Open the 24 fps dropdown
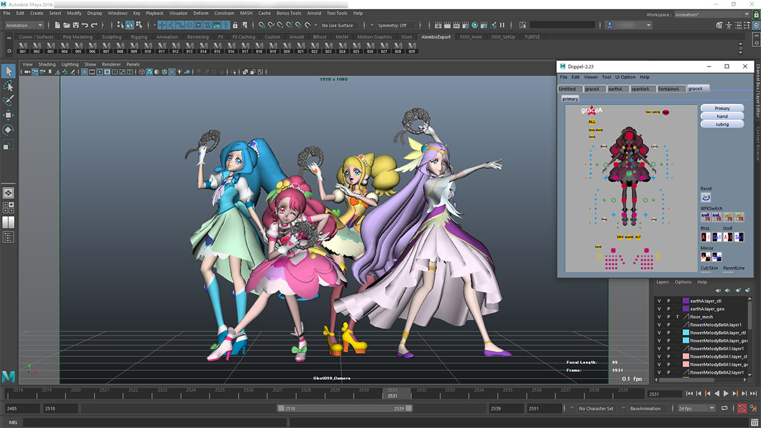 697,408
